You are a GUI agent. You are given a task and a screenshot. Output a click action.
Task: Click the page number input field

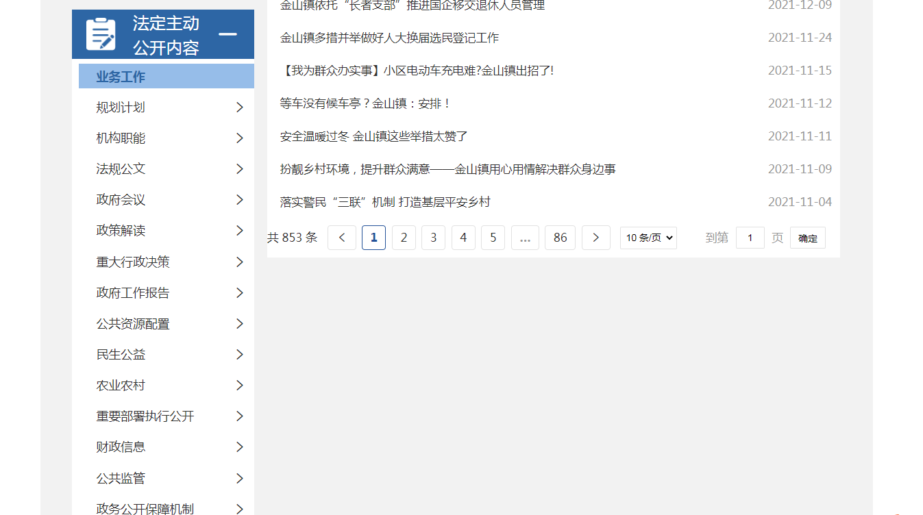(750, 238)
